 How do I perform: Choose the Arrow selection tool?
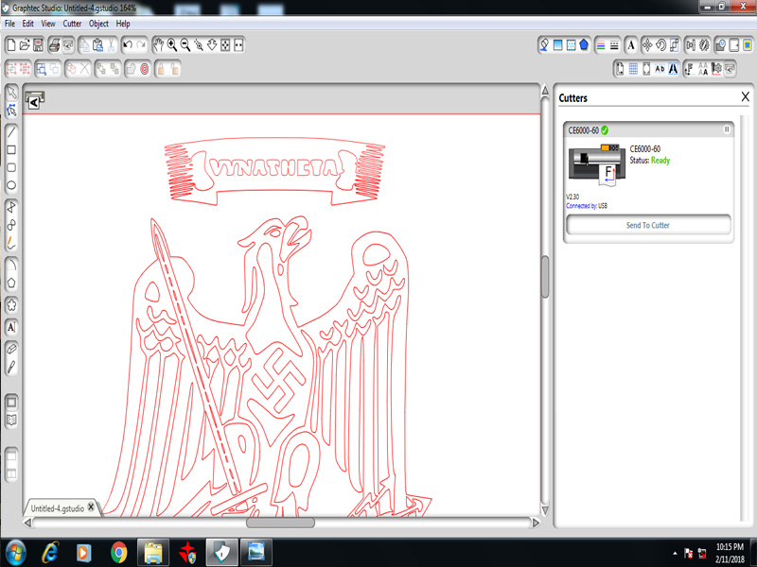click(11, 92)
